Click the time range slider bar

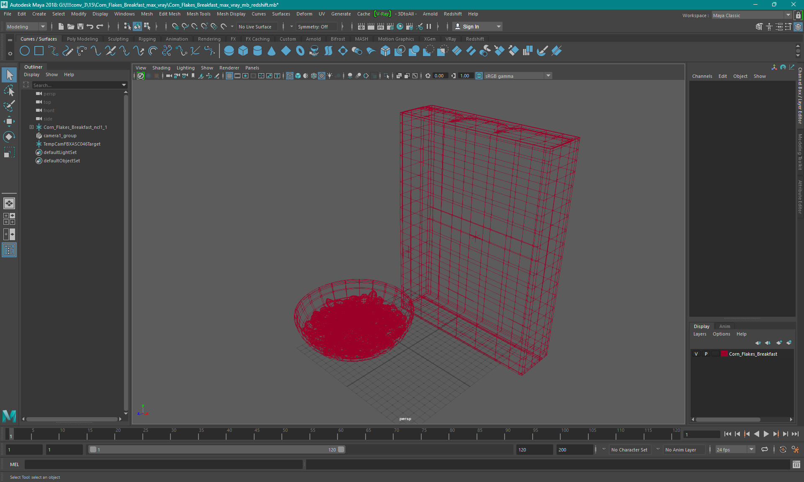(x=217, y=449)
